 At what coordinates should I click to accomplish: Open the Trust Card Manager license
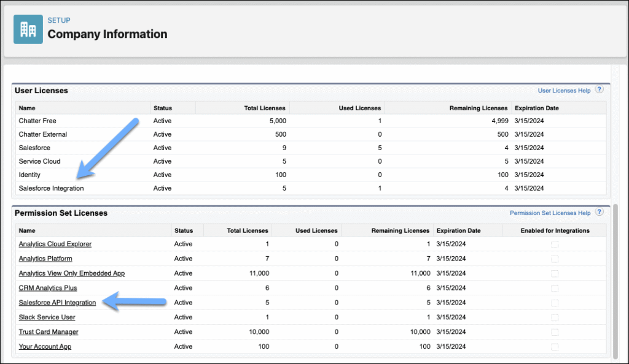click(x=49, y=332)
